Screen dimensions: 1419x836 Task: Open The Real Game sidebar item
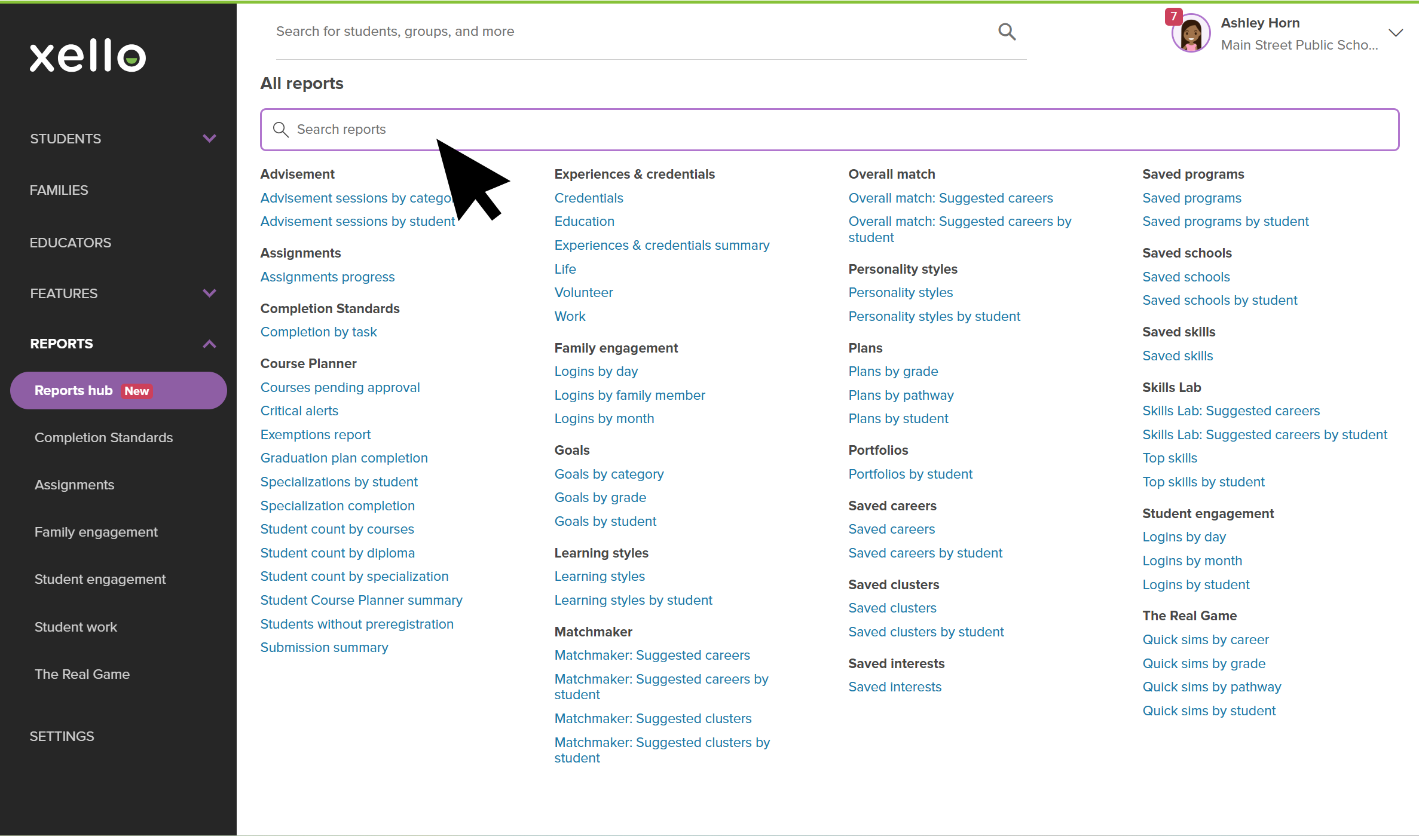[82, 674]
